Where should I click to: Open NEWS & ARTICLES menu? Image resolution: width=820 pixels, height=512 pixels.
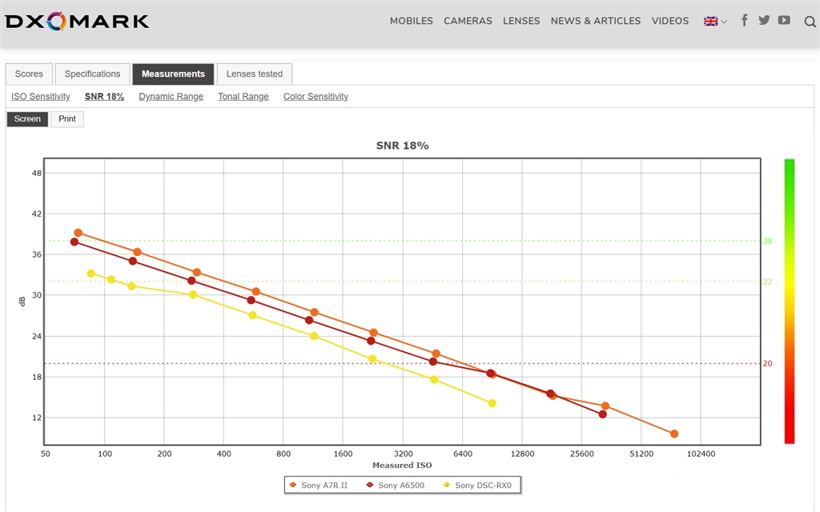(595, 21)
